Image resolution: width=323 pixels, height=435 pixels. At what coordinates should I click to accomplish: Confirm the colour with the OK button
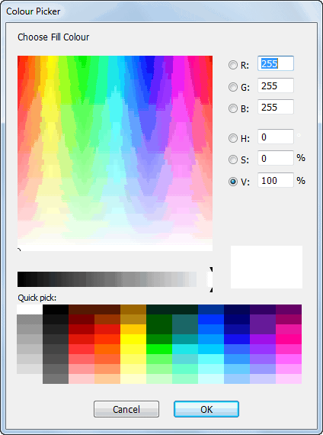206,409
